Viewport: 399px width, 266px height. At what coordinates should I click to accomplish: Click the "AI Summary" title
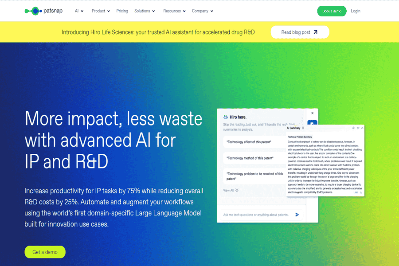tap(293, 128)
